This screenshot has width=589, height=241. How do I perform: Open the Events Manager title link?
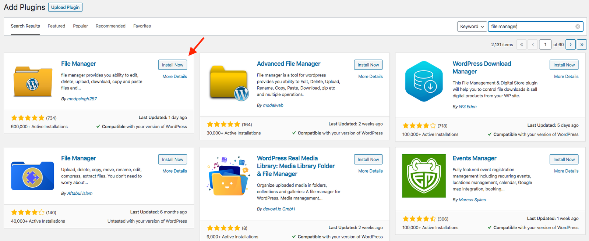(475, 158)
